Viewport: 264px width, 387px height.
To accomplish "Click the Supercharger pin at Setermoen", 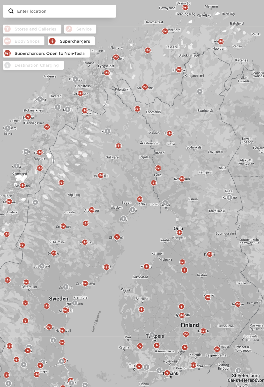I will click(80, 94).
